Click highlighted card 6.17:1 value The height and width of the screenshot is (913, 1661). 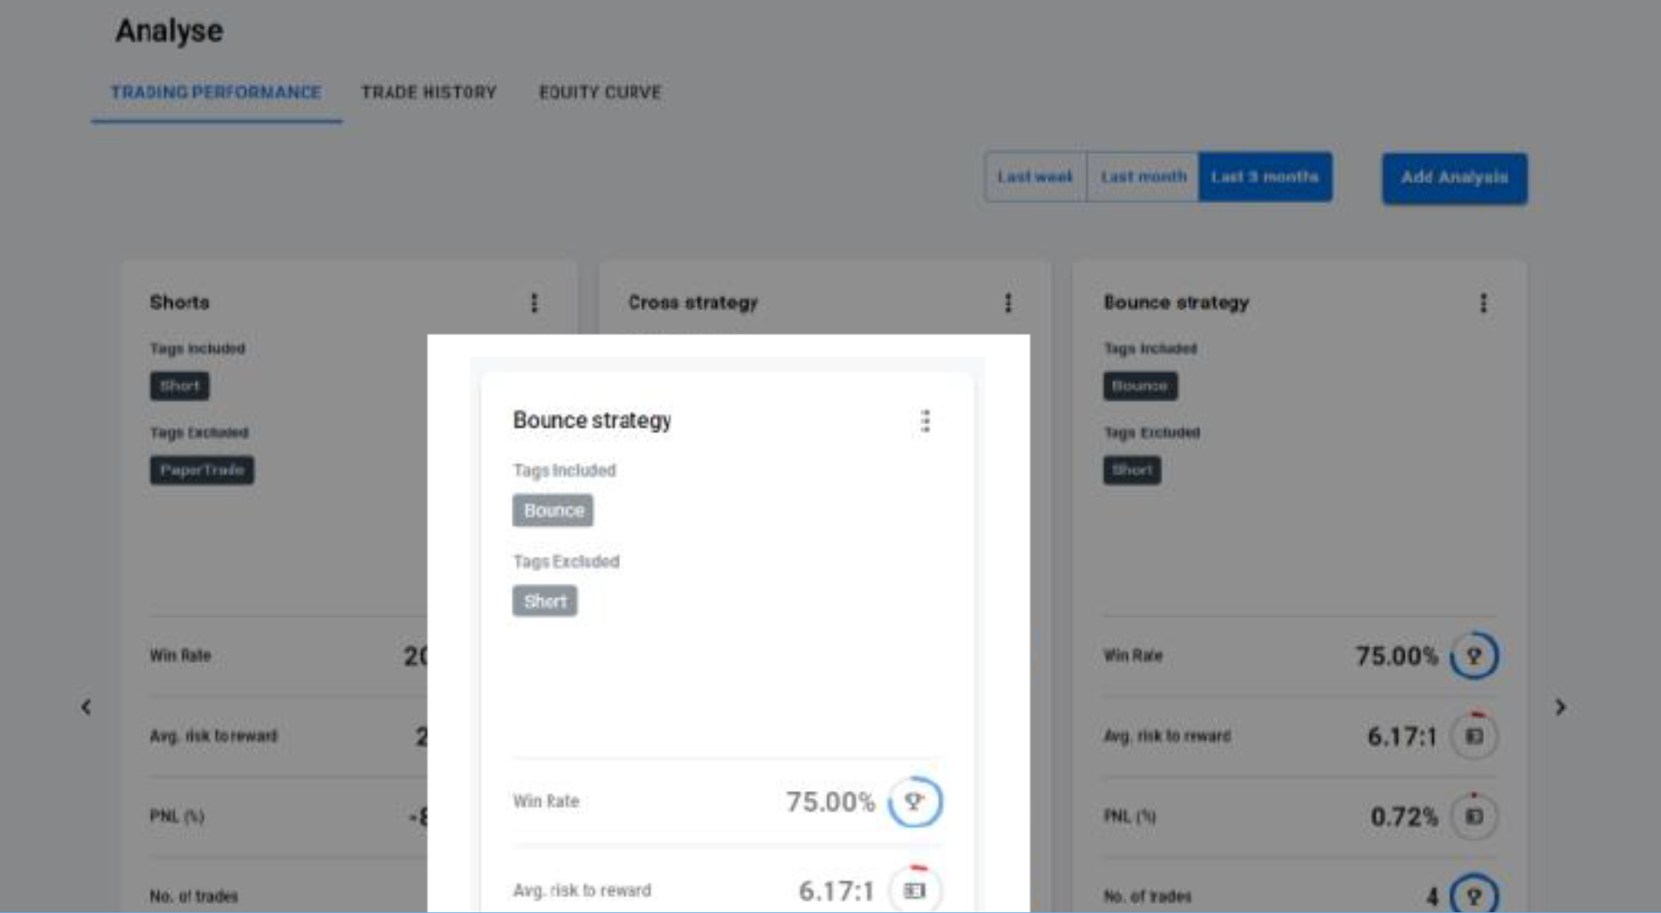(x=836, y=891)
